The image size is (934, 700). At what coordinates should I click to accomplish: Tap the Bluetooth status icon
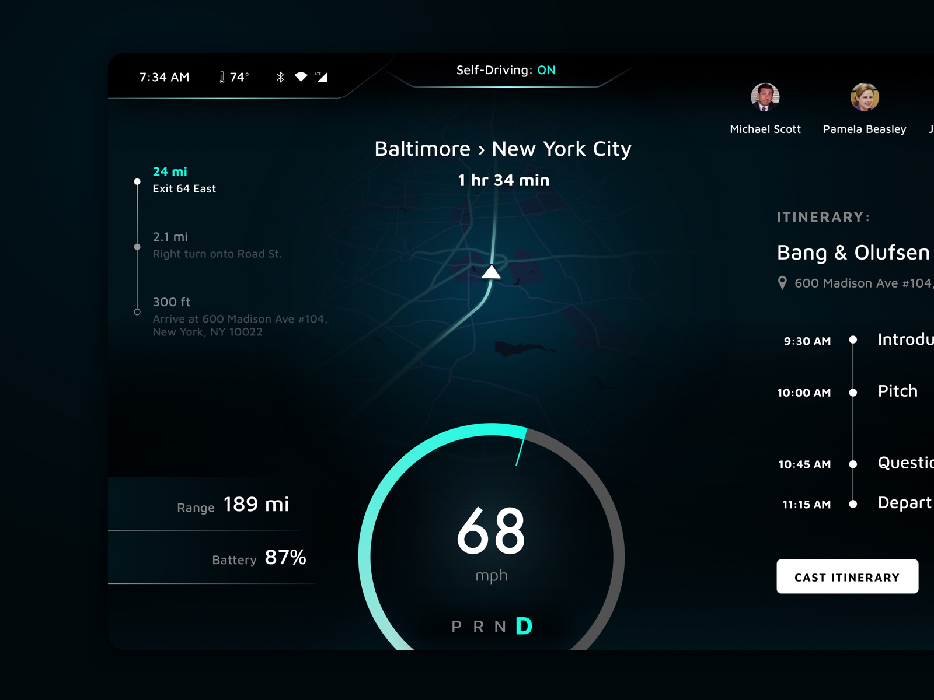280,76
